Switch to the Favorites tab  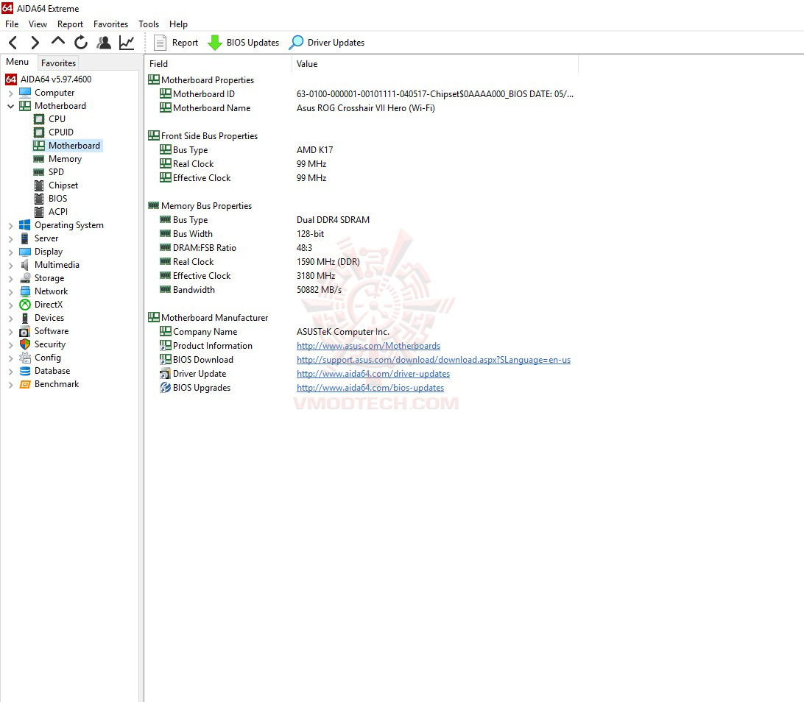[57, 63]
